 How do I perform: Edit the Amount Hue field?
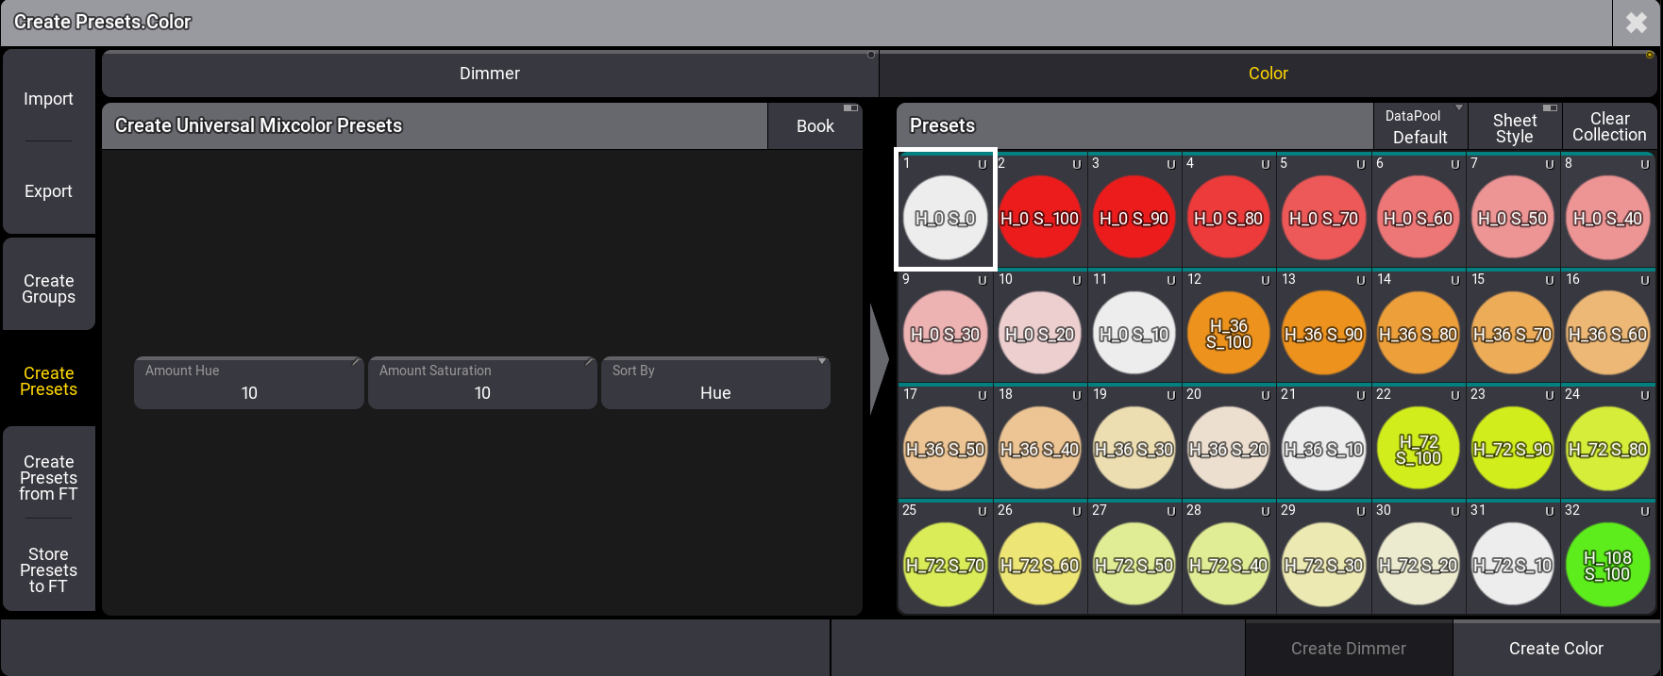pos(249,383)
